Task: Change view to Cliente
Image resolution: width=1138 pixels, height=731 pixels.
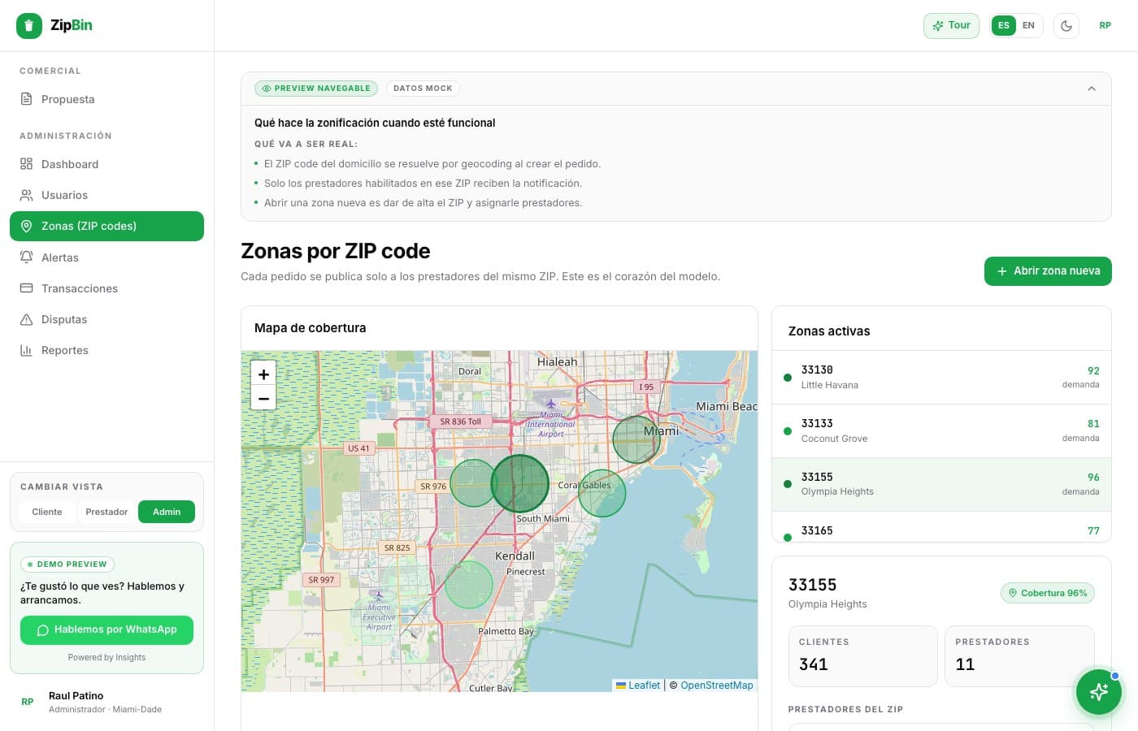Action: click(47, 512)
